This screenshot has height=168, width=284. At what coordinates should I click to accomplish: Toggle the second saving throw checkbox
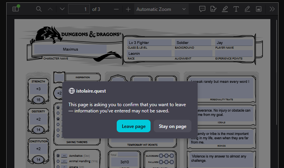point(58,113)
